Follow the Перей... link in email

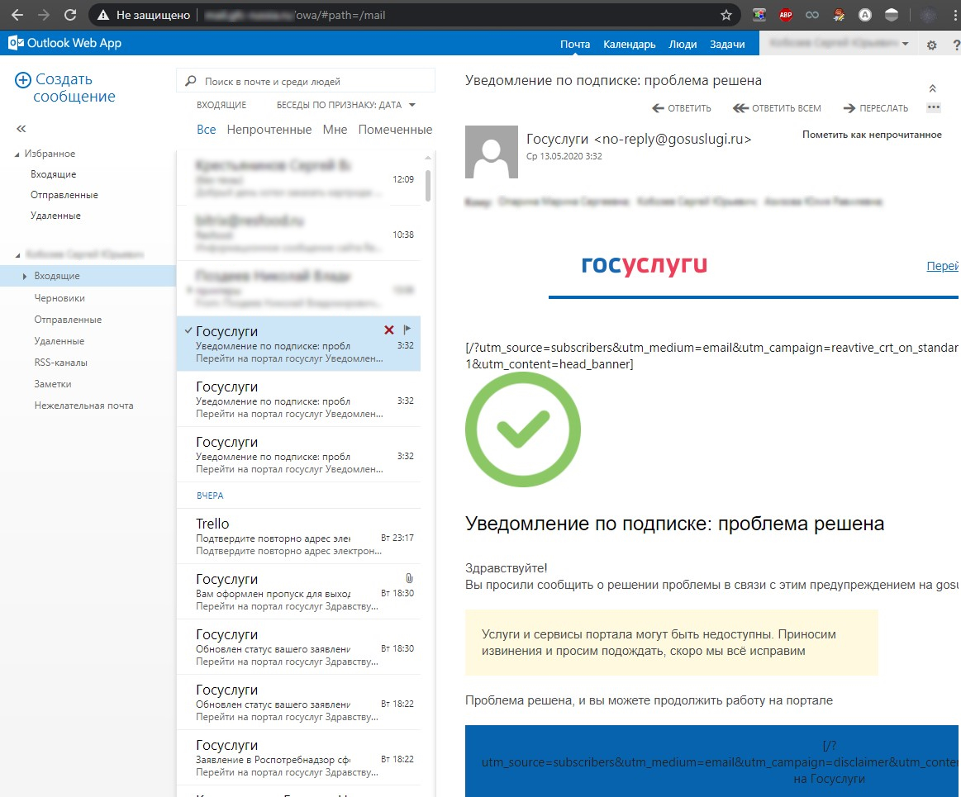point(943,266)
